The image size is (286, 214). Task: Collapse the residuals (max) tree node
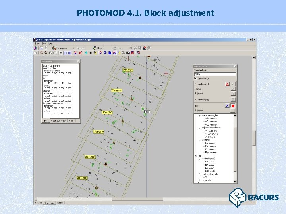(199, 159)
